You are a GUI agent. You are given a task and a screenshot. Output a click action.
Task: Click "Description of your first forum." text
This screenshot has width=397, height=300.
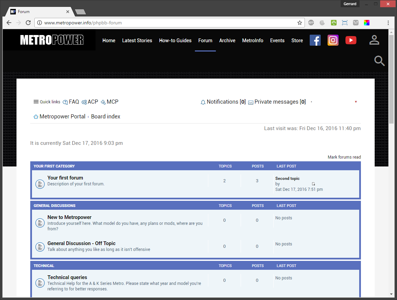(76, 184)
